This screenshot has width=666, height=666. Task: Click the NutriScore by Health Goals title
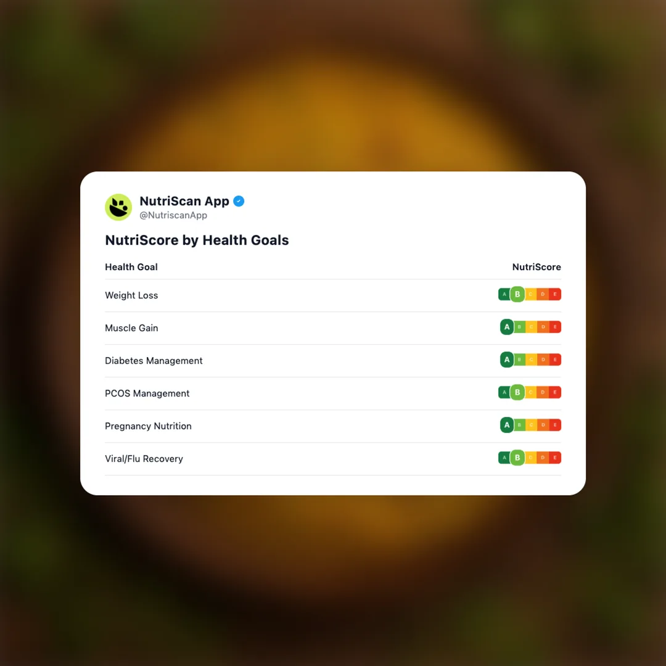(x=197, y=240)
